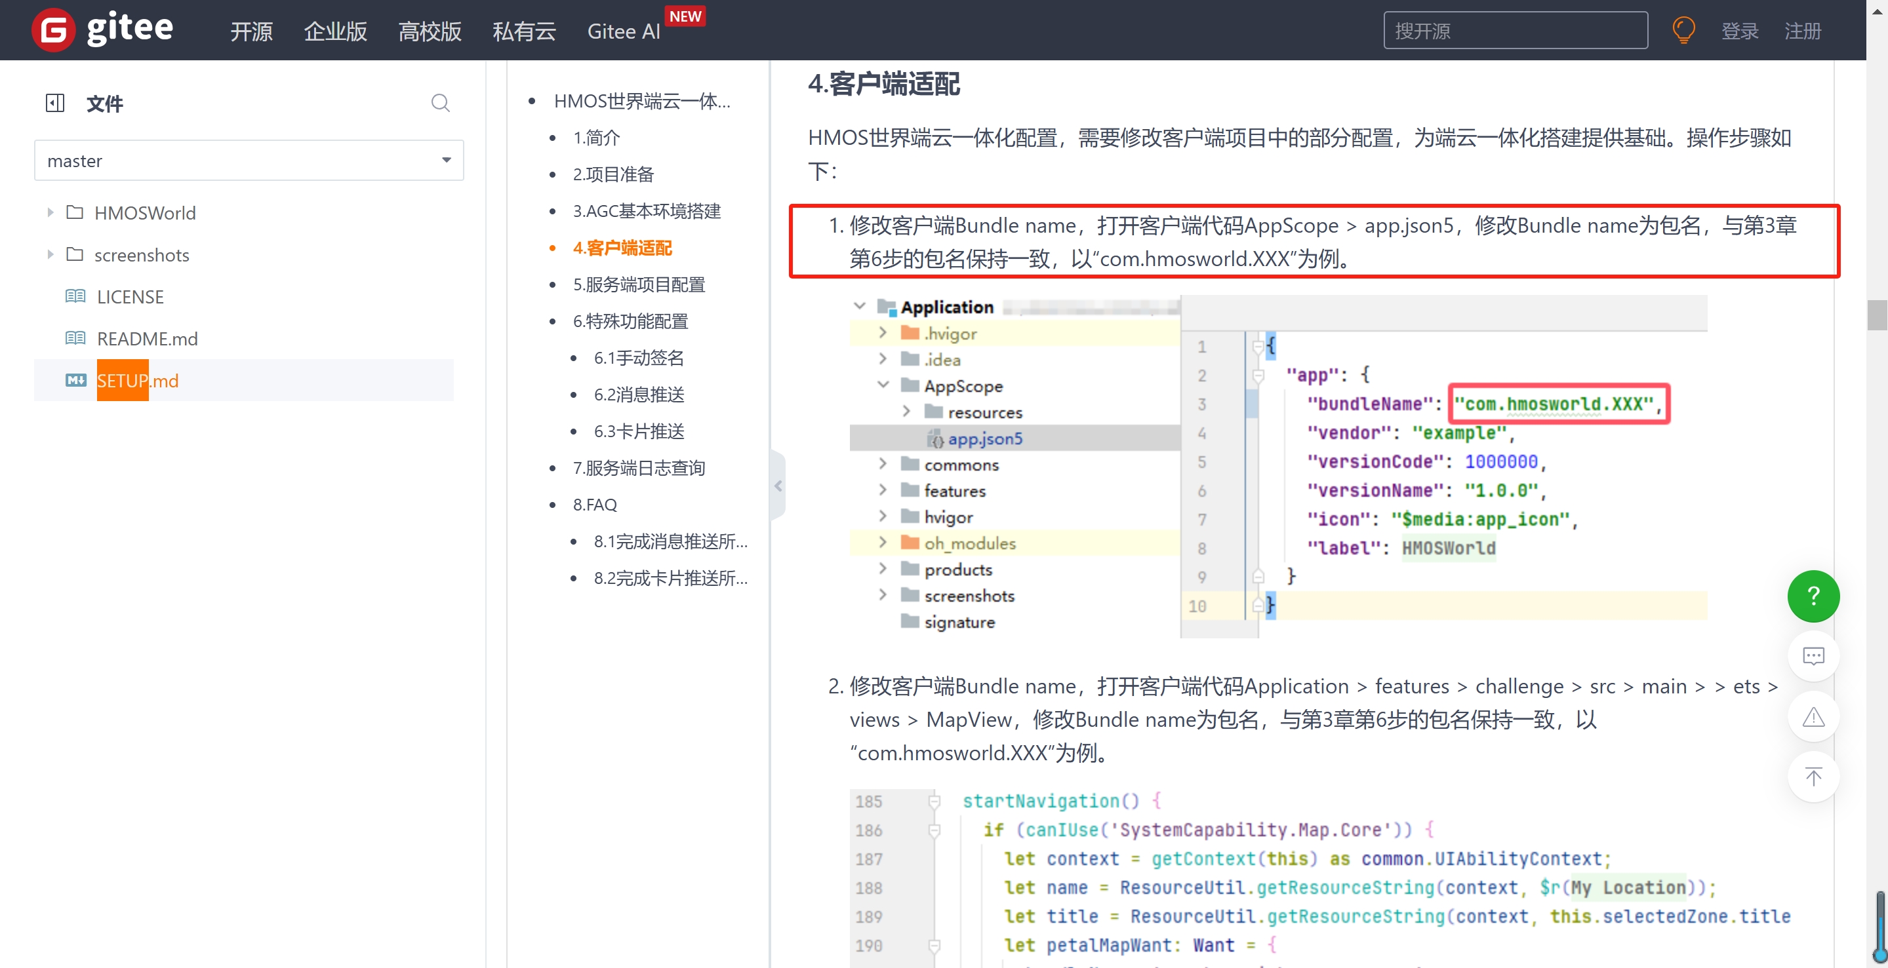Screen dimensions: 1888x968
Task: Click the 文件 panel title
Action: 104,104
